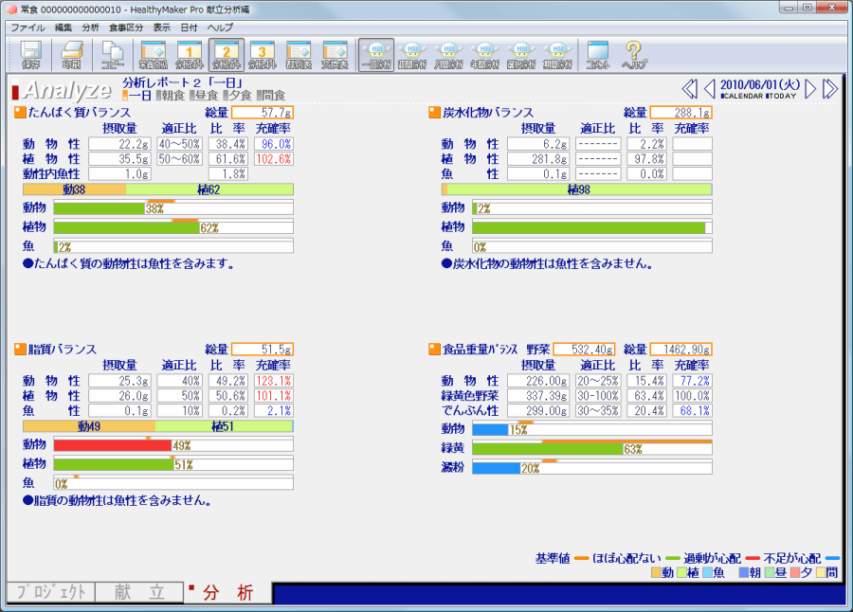The width and height of the screenshot is (853, 612).
Task: Jump back with the double left arrow
Action: (689, 89)
